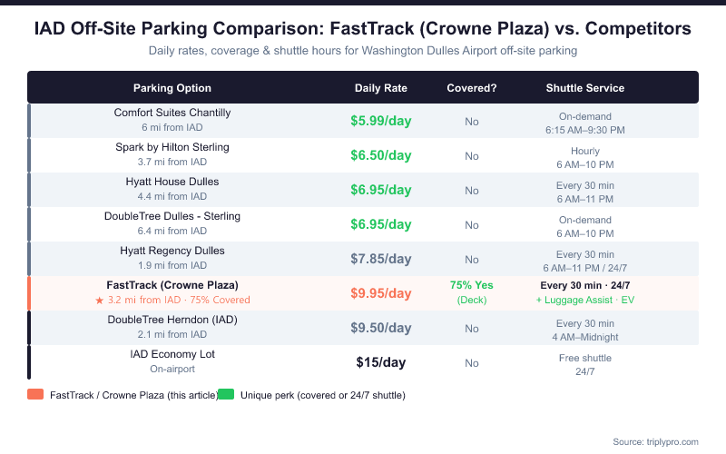This screenshot has width=726, height=454.
Task: Select the $9.95/day FastTrack rate
Action: (381, 293)
